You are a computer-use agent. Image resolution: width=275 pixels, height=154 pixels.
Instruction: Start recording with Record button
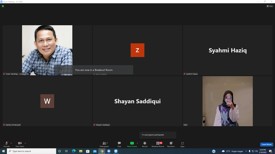click(x=145, y=144)
